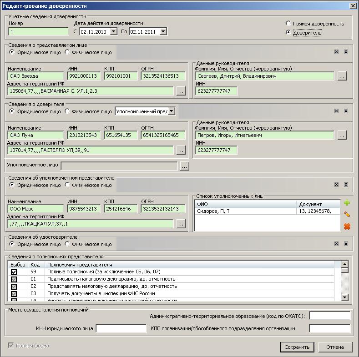
Task: Collapse the represented person section
Action: click(346, 52)
